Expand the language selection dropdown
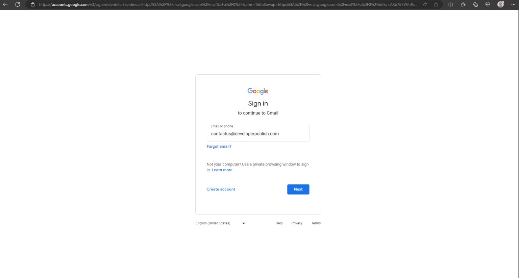The width and height of the screenshot is (519, 278). [243, 223]
